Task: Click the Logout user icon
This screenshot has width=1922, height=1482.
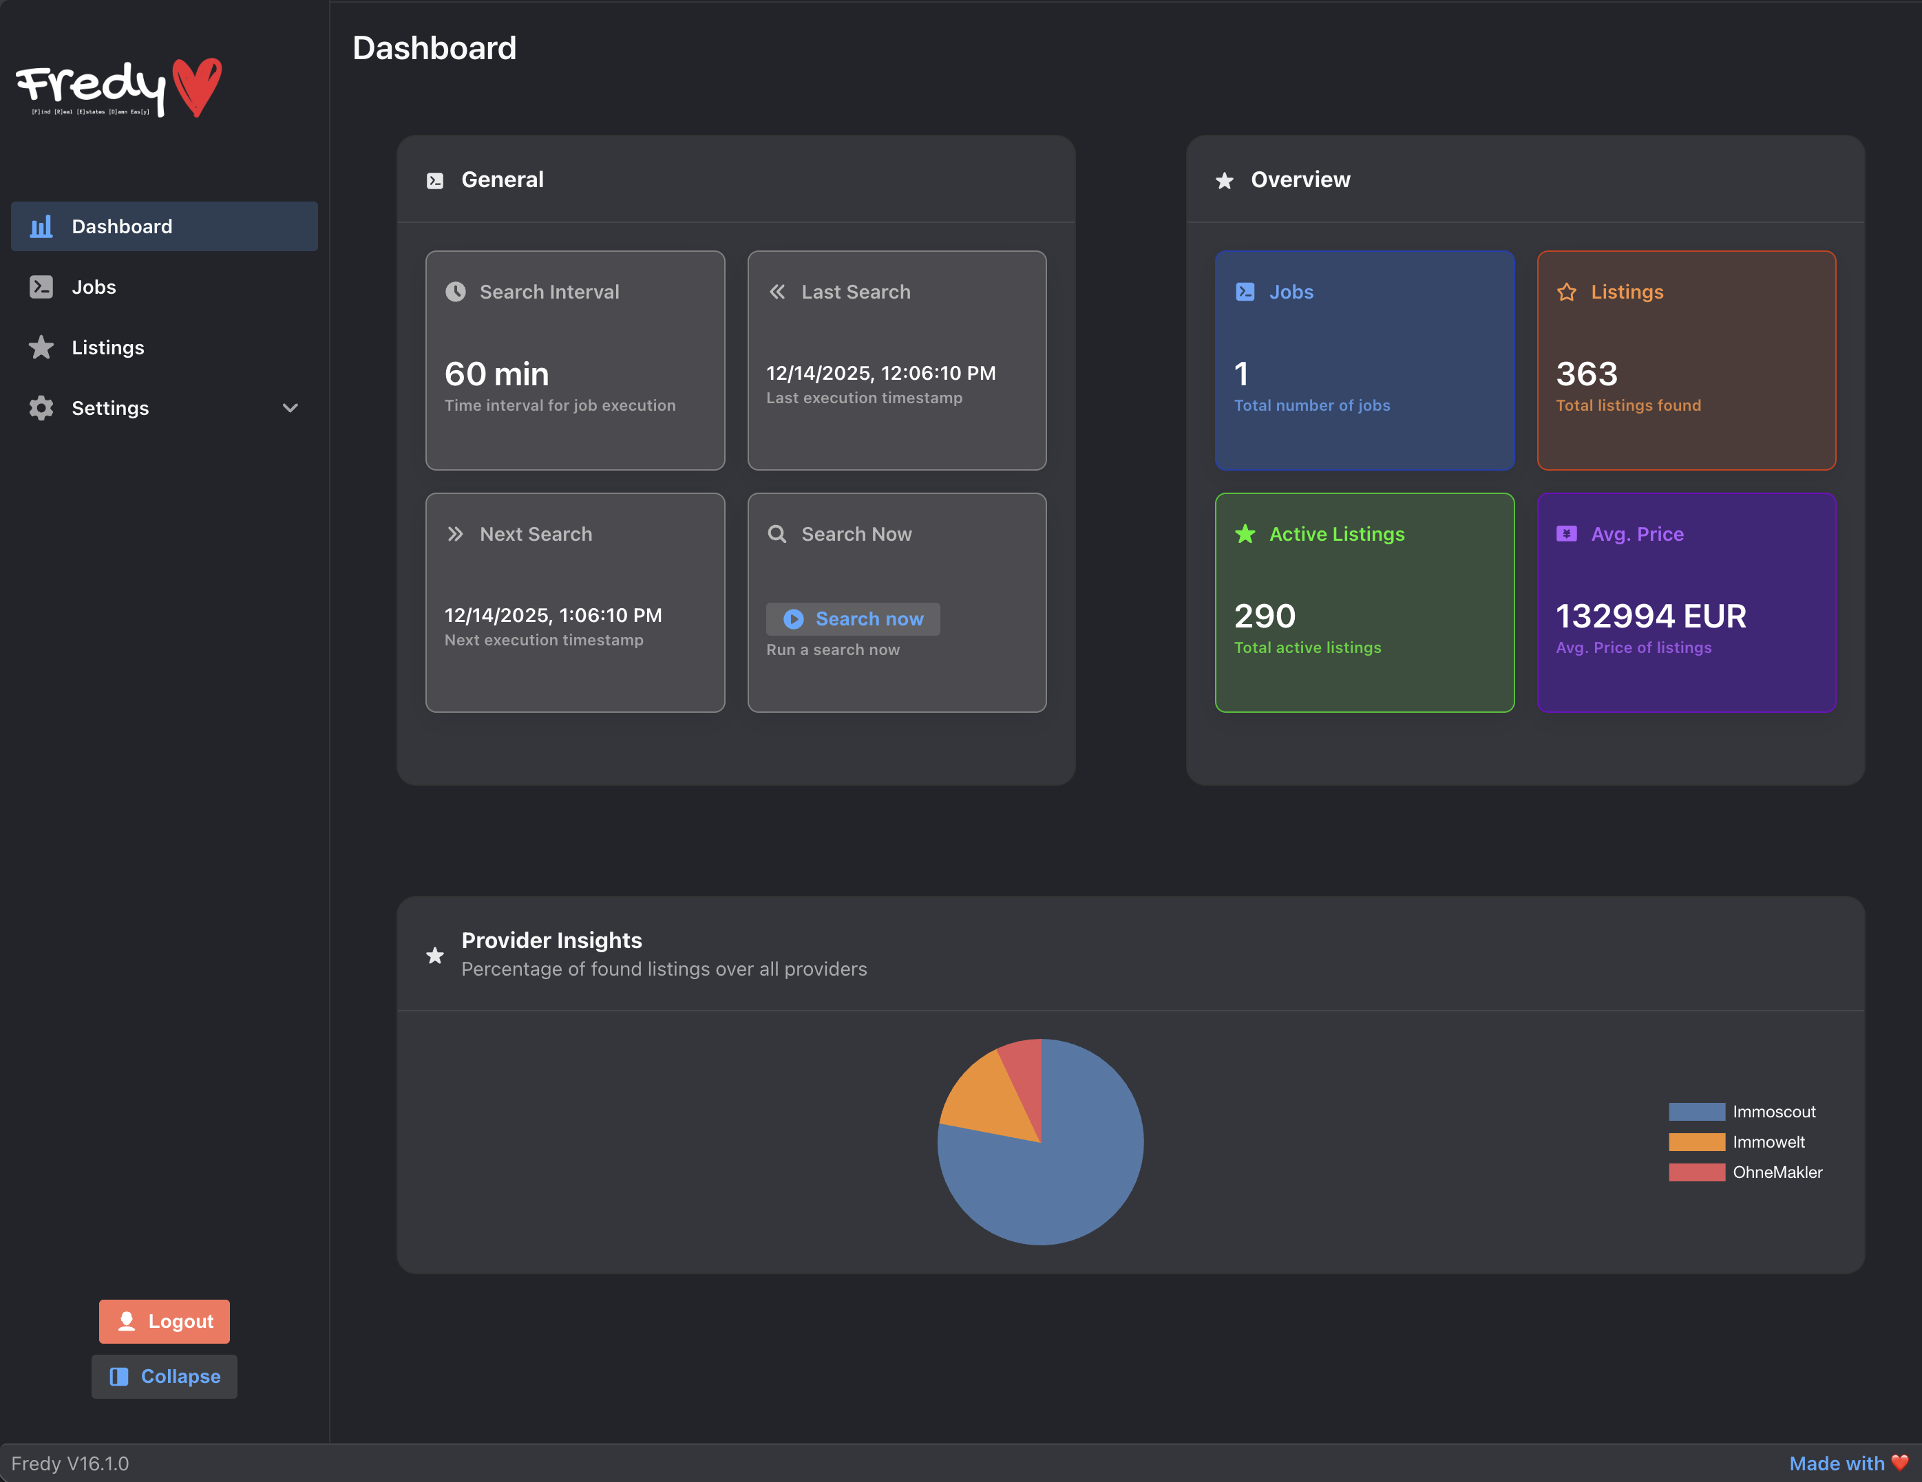Action: click(127, 1321)
